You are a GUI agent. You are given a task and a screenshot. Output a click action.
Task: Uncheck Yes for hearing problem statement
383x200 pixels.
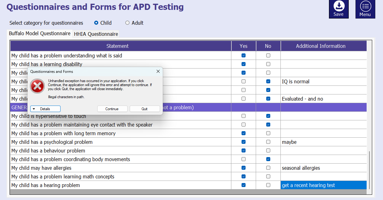(x=243, y=185)
